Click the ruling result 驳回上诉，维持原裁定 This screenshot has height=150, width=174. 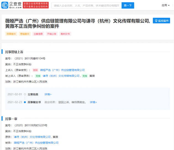point(72,102)
